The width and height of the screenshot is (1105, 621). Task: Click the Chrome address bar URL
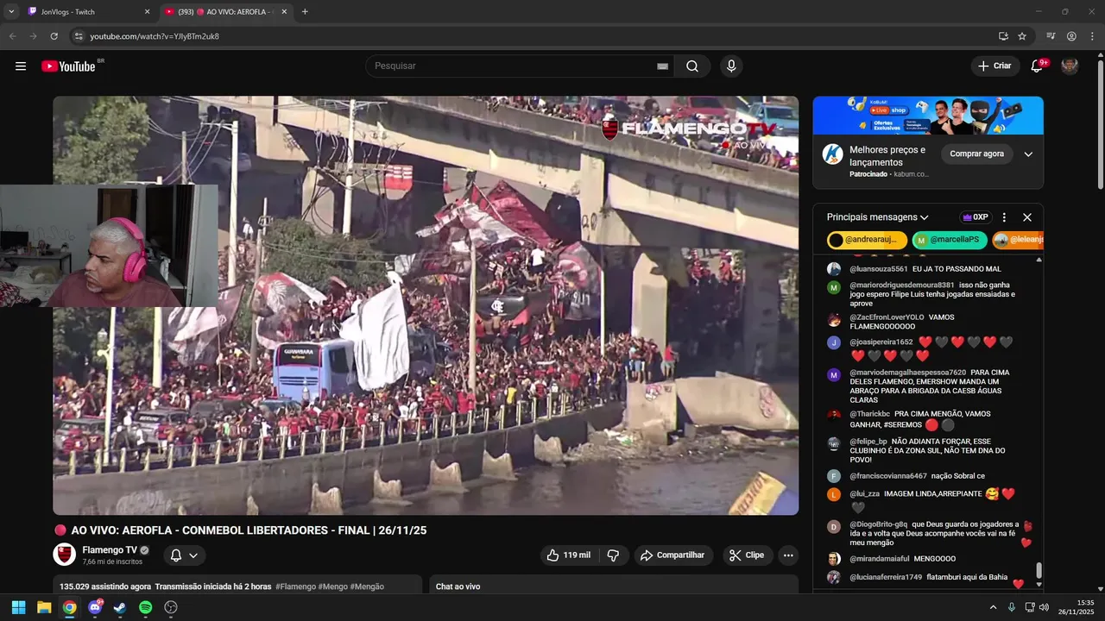155,36
